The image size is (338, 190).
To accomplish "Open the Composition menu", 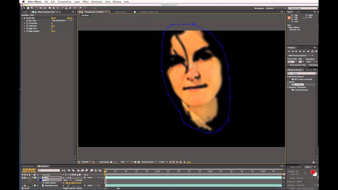I will [x=65, y=2].
